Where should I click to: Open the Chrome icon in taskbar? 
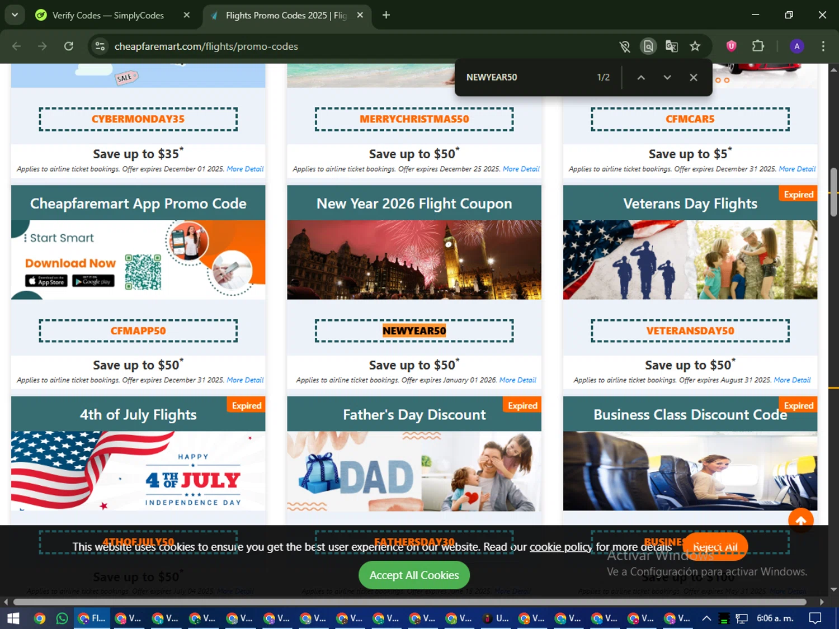tap(39, 618)
